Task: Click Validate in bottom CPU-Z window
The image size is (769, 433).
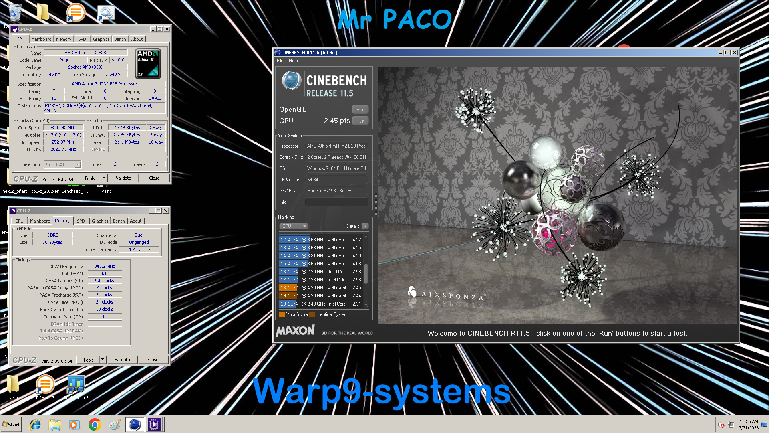Action: click(x=122, y=360)
